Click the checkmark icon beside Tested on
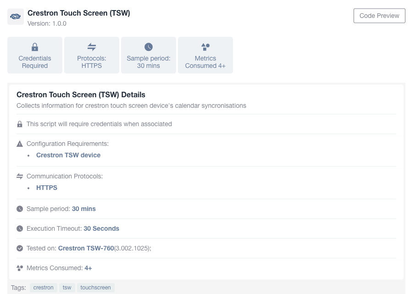Viewport: 410px width, 294px height. coord(20,248)
